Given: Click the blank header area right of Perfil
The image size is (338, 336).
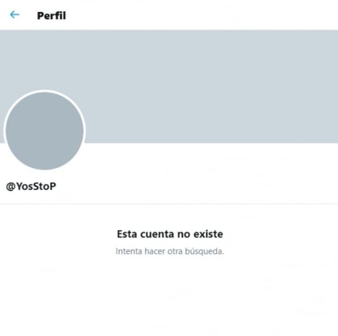Looking at the screenshot, I should [x=201, y=15].
